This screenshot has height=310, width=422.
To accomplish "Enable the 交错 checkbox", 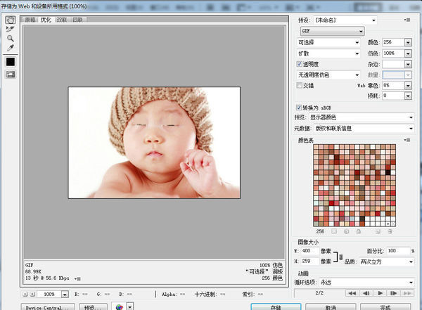I will pos(300,85).
